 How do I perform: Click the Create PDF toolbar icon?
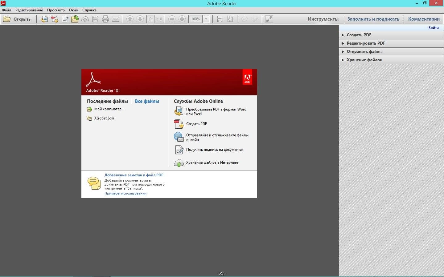(55, 19)
